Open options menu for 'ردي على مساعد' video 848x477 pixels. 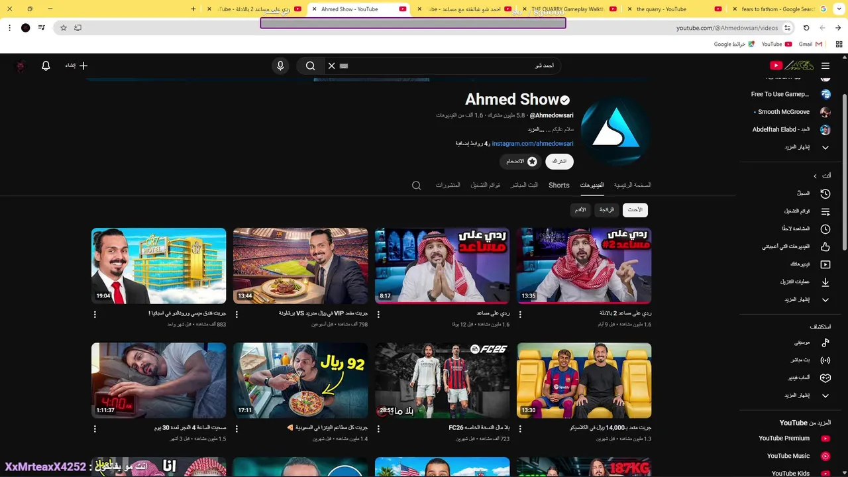[x=378, y=315]
